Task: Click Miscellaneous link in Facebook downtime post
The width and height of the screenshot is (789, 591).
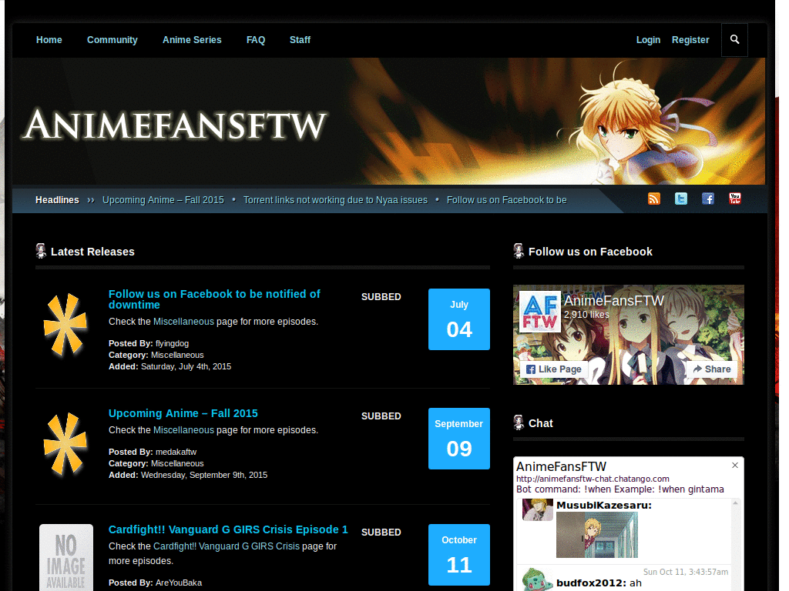Action: 183,322
